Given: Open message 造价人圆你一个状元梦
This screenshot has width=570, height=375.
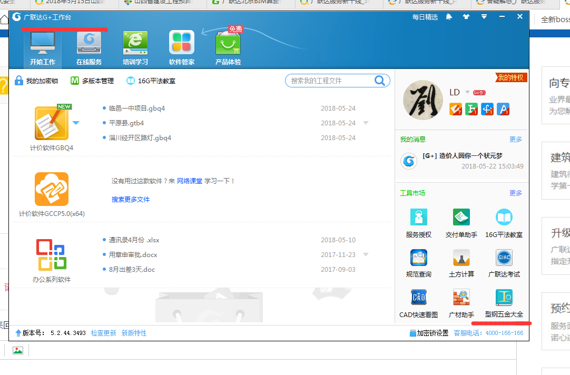Looking at the screenshot, I should (x=463, y=156).
